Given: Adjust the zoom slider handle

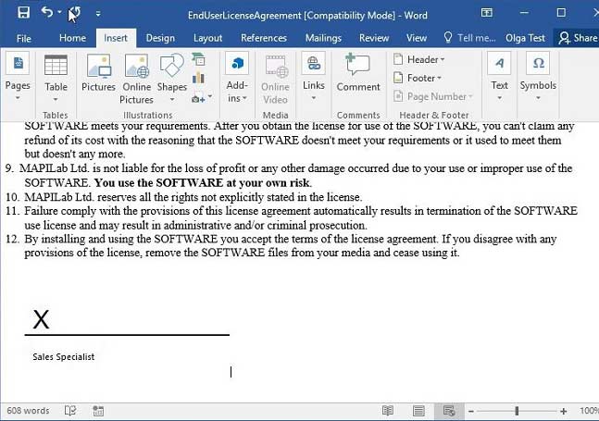Looking at the screenshot, I should (517, 411).
